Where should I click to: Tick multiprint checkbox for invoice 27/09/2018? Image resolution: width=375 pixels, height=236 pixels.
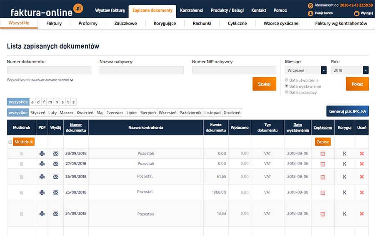(x=22, y=164)
